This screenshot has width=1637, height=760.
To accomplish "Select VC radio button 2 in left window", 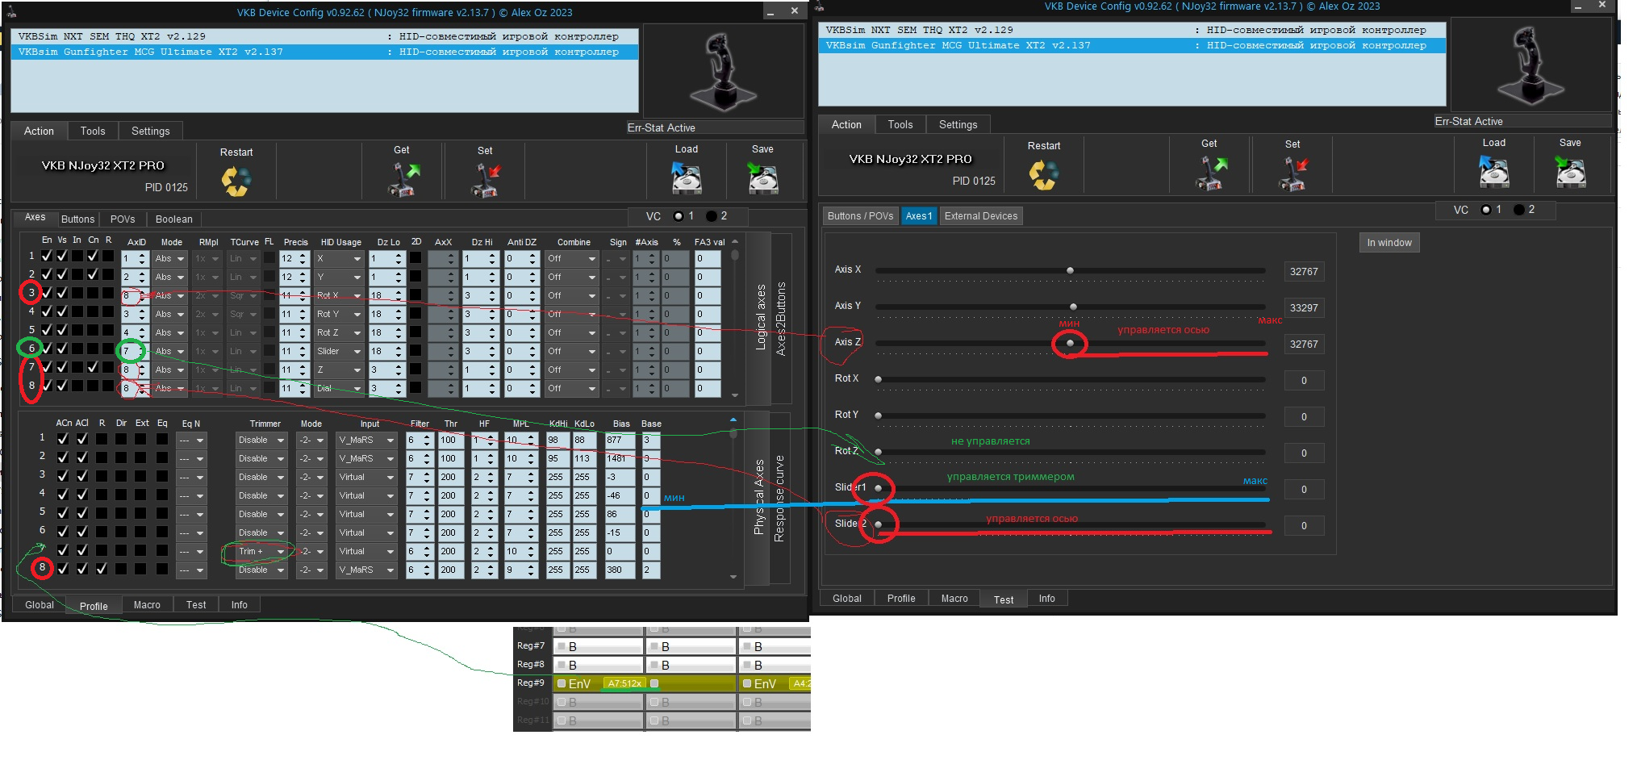I will pyautogui.click(x=711, y=216).
